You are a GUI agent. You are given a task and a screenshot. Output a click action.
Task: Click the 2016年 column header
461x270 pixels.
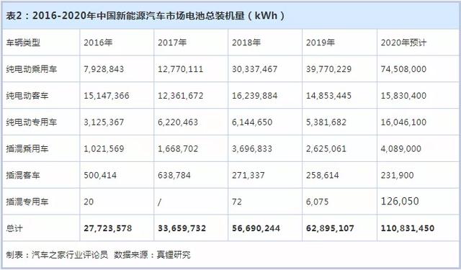coord(98,43)
